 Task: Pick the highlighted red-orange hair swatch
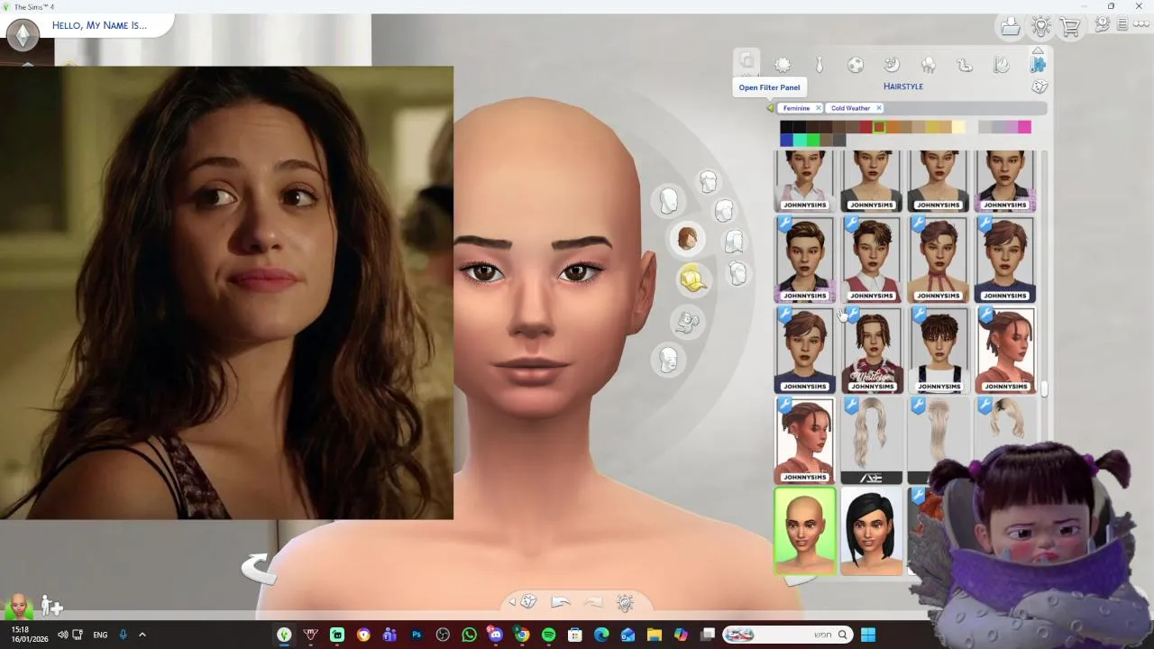click(x=879, y=127)
